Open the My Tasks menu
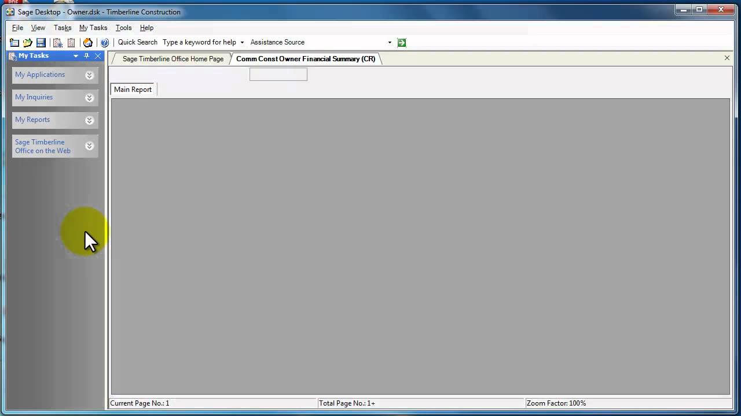 pos(93,28)
